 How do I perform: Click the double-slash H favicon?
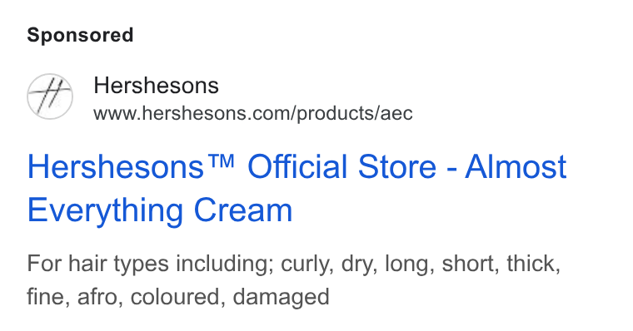pos(50,96)
